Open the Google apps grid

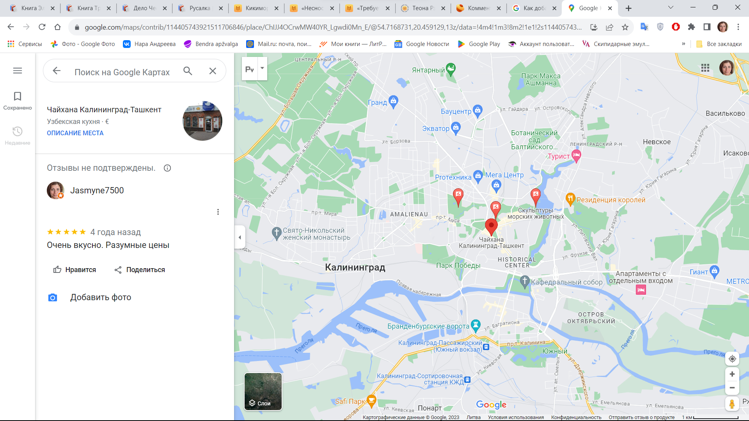click(x=705, y=68)
